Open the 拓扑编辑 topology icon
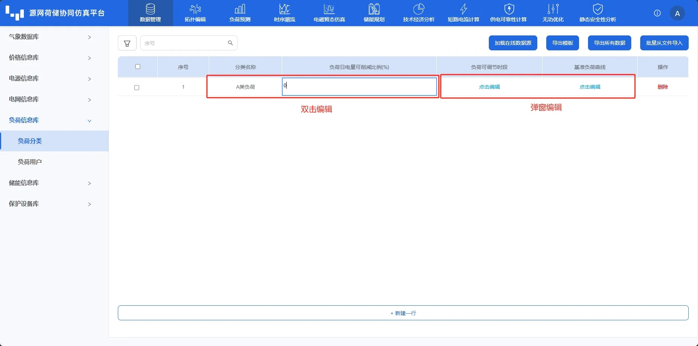698x346 pixels. pos(195,9)
